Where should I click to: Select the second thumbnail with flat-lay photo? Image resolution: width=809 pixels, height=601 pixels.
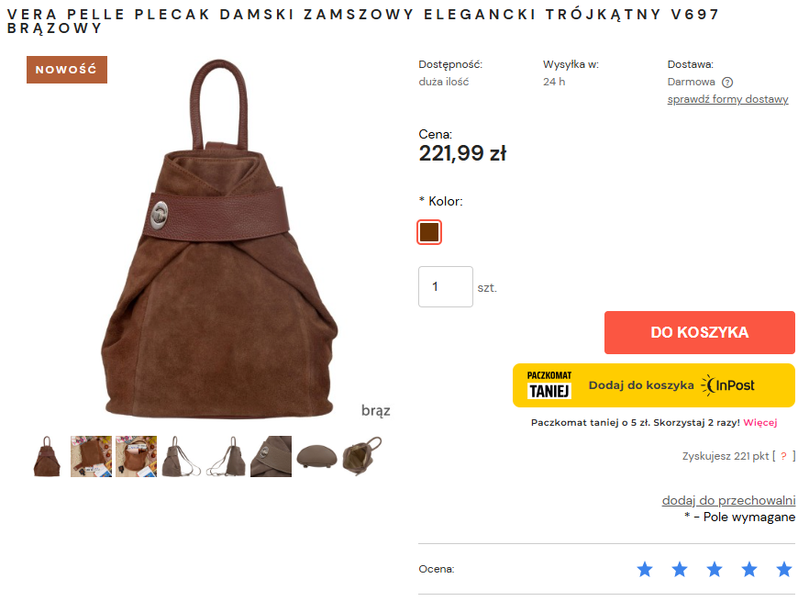coord(92,456)
